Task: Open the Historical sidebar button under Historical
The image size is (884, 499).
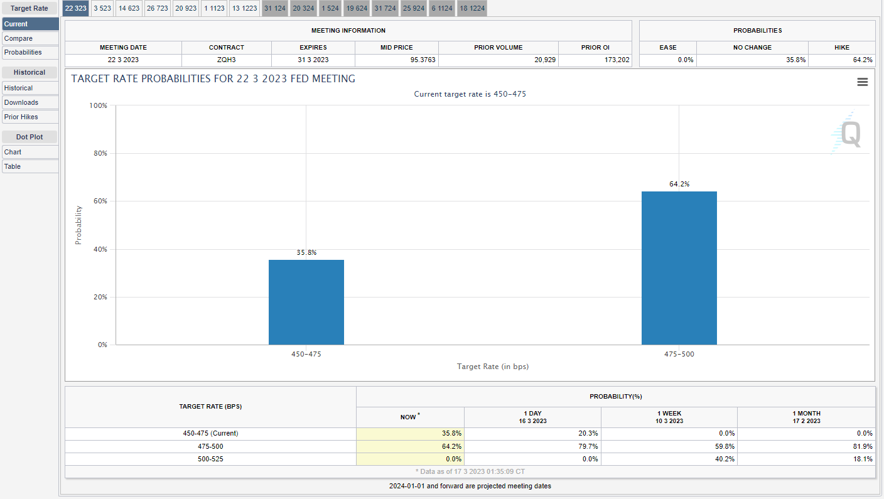Action: [30, 88]
